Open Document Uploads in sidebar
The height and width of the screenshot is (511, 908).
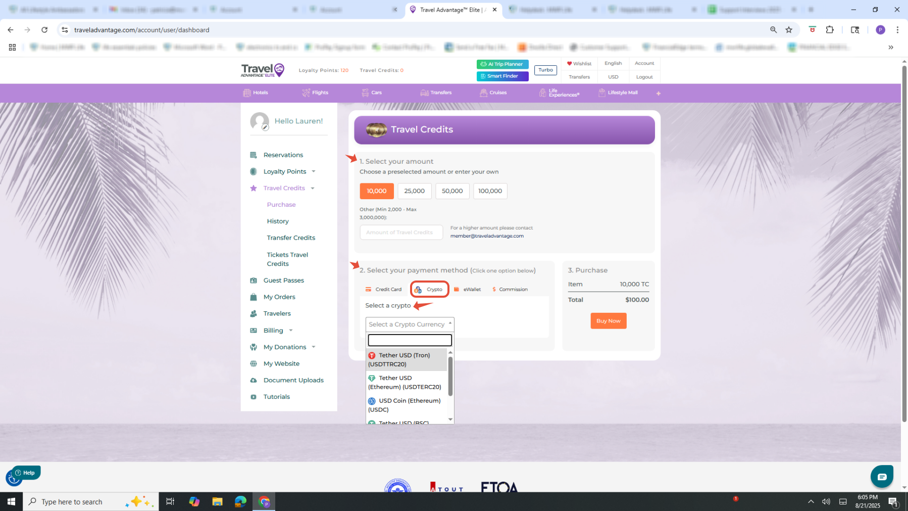293,381
